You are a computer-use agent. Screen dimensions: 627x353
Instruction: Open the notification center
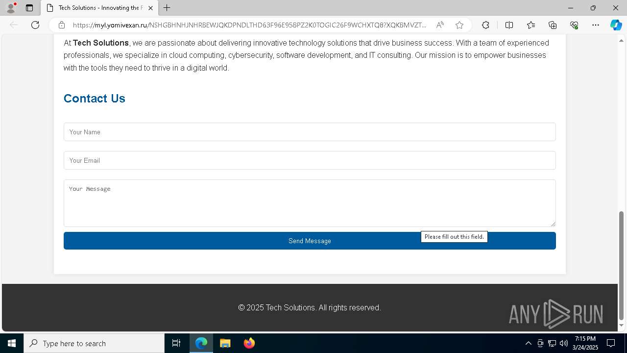click(x=611, y=343)
